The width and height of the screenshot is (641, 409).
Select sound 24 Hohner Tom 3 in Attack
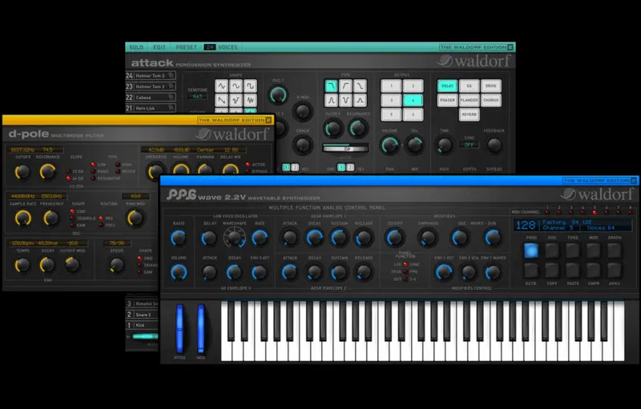(x=151, y=75)
